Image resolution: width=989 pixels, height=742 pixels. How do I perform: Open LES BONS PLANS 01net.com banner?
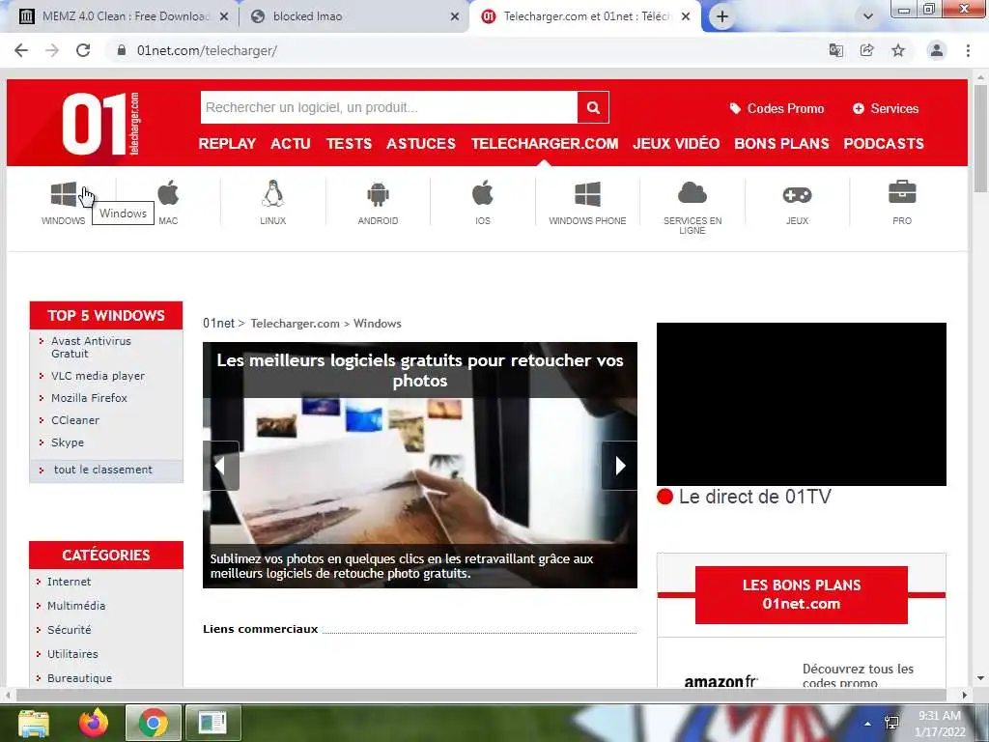(801, 594)
